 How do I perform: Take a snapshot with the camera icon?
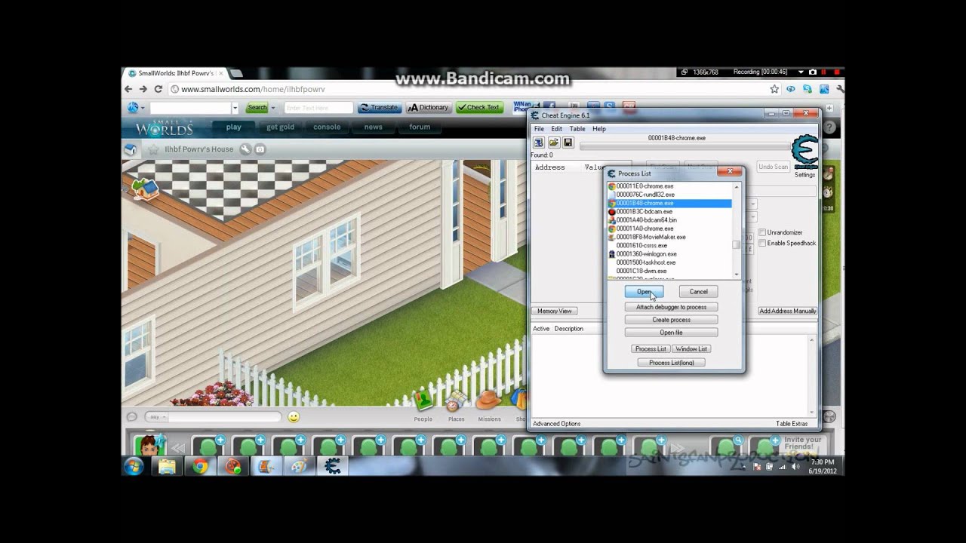(x=260, y=149)
